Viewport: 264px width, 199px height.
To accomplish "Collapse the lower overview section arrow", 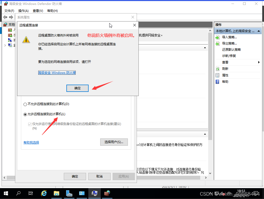I will coord(205,134).
